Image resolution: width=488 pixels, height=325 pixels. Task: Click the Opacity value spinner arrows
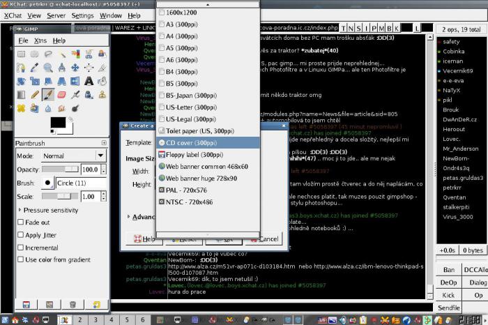[x=104, y=169]
